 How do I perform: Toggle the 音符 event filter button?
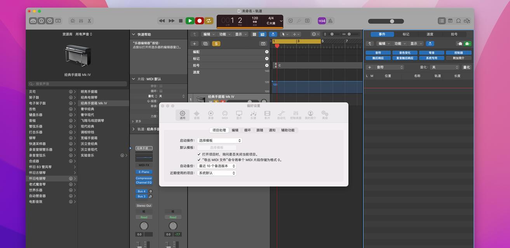(x=378, y=53)
